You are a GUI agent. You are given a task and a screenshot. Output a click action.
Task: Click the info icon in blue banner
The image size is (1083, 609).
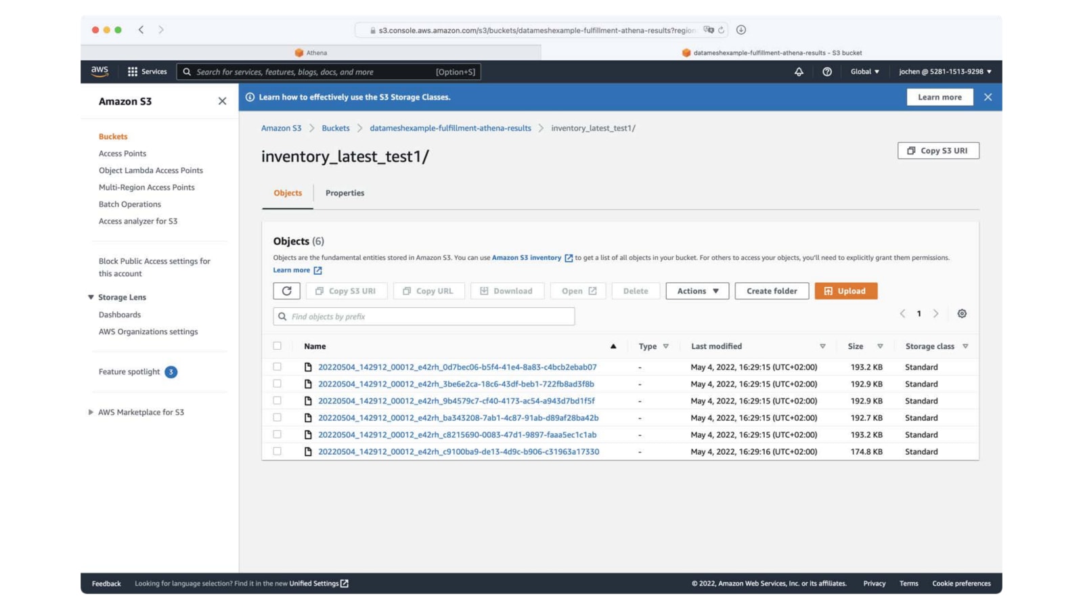(250, 97)
